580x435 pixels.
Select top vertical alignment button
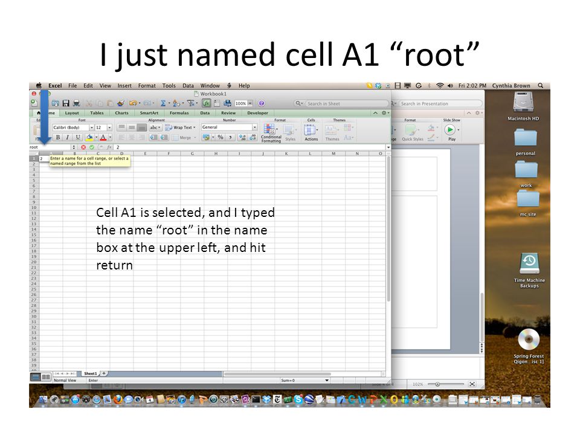pos(121,127)
